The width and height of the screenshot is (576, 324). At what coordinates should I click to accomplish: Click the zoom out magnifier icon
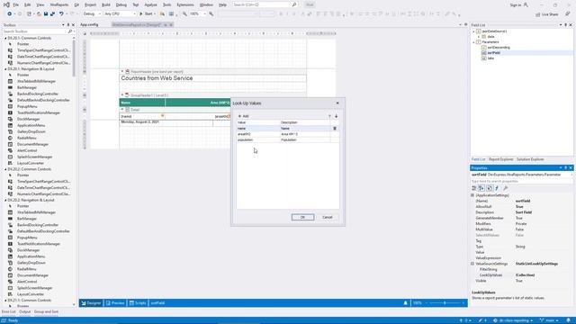point(184,14)
